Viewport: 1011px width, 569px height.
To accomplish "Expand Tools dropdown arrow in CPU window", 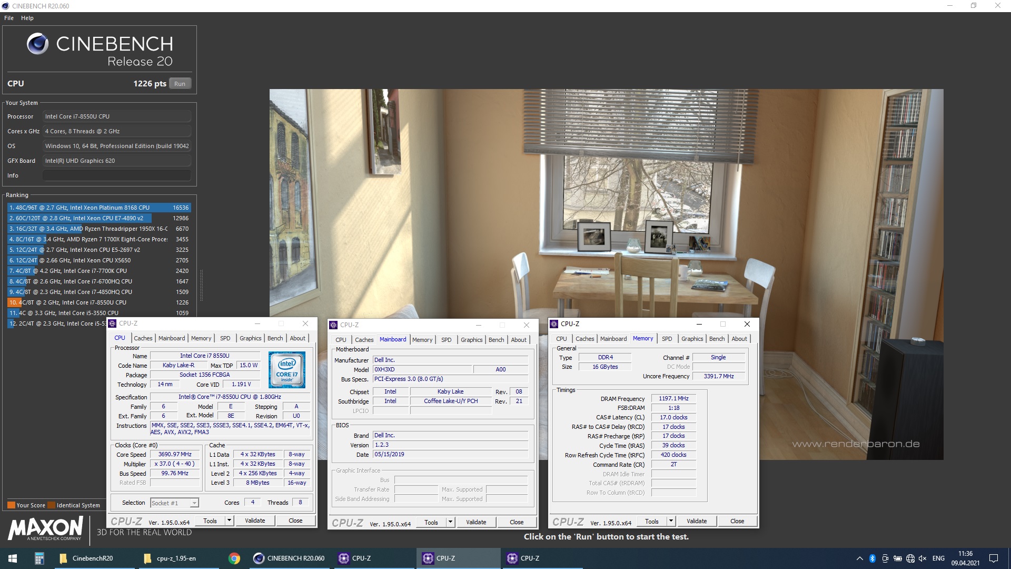I will point(229,521).
